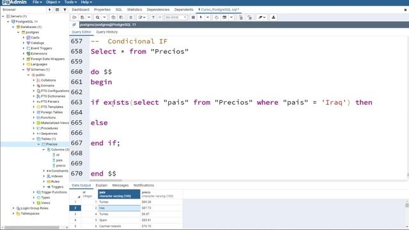Click line 665 containing else
The width and height of the screenshot is (409, 230).
pyautogui.click(x=99, y=123)
